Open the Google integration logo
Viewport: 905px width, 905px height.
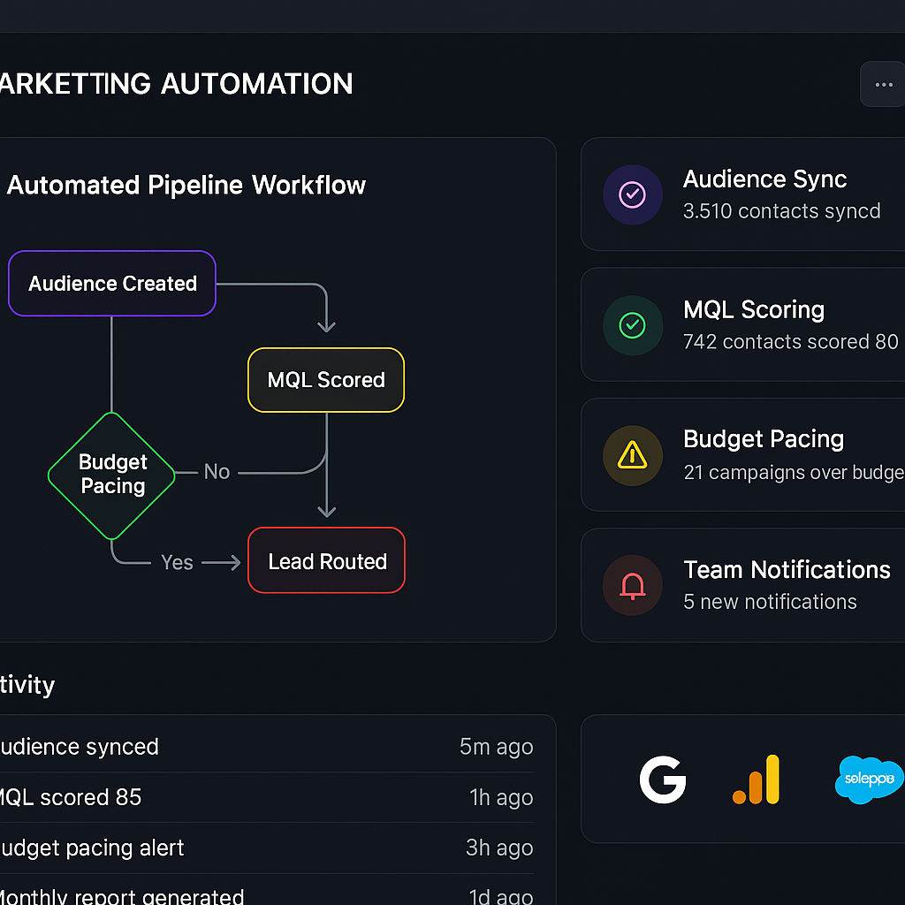662,779
